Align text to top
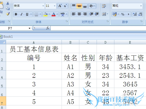This screenshot has width=146, height=109. click(x=74, y=6)
